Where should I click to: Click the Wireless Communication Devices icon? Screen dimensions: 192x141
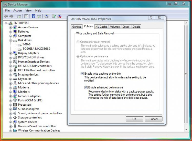(15, 130)
